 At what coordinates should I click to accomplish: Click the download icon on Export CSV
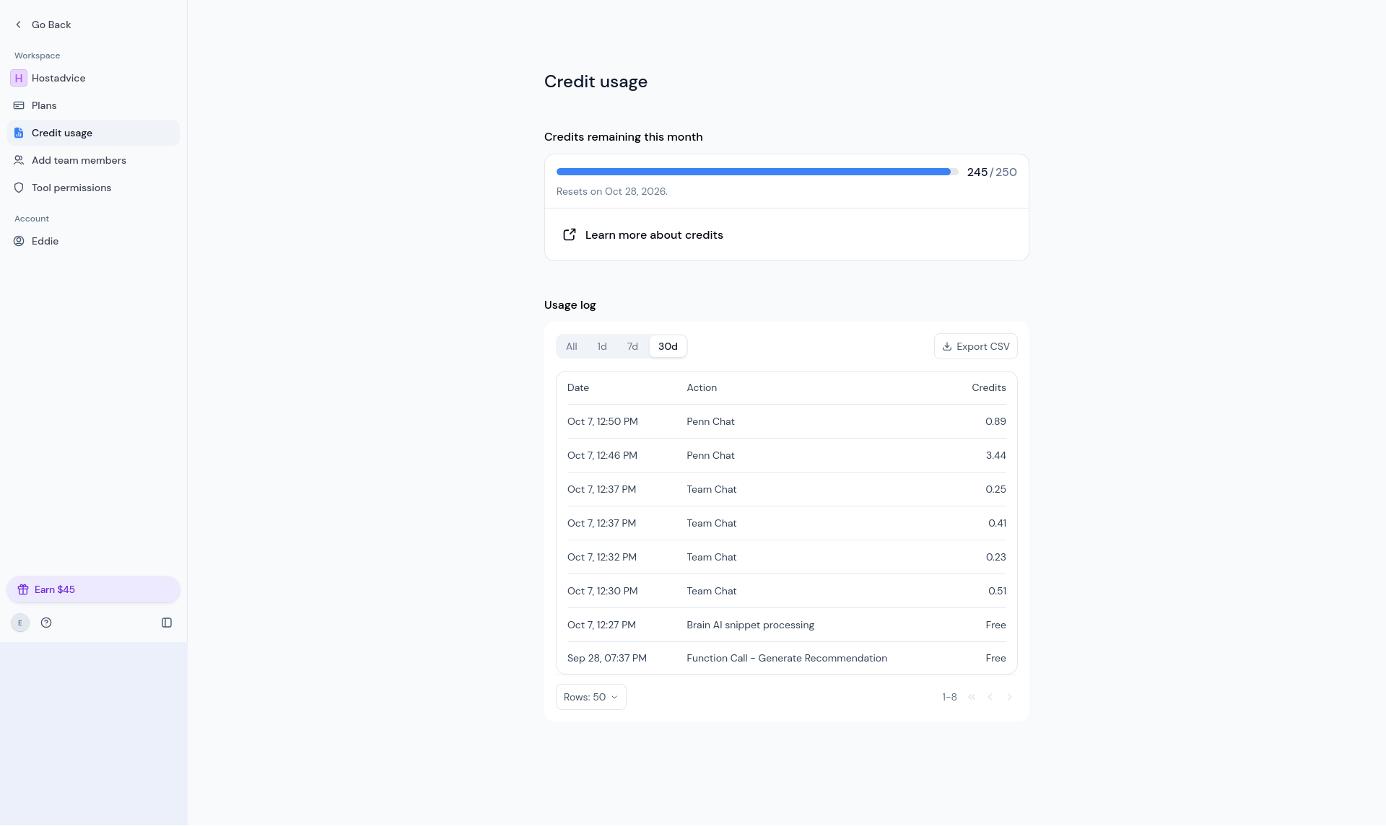pyautogui.click(x=947, y=346)
